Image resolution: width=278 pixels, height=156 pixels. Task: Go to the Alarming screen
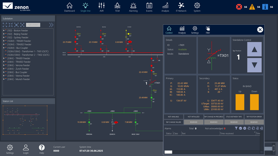[x=133, y=7]
